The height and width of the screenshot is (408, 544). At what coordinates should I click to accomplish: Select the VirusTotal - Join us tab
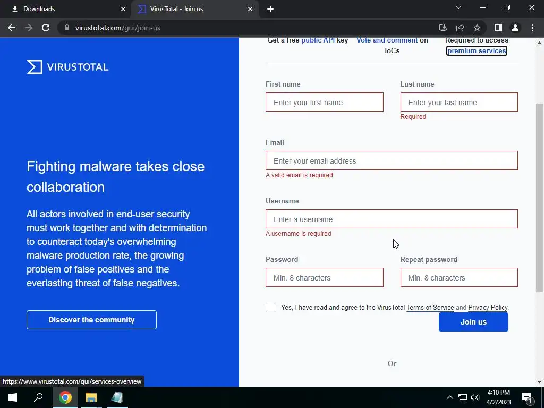(x=195, y=9)
